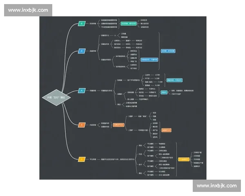Click the orange box next to 短视频内容
245x196 pixels.
pos(118,124)
